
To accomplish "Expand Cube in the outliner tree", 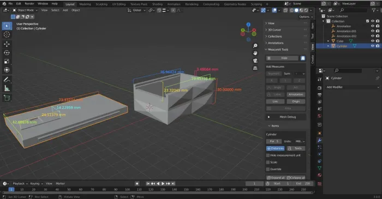I will click(328, 41).
